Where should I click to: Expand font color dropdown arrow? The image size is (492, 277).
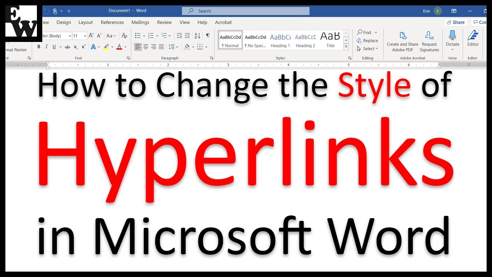click(126, 47)
